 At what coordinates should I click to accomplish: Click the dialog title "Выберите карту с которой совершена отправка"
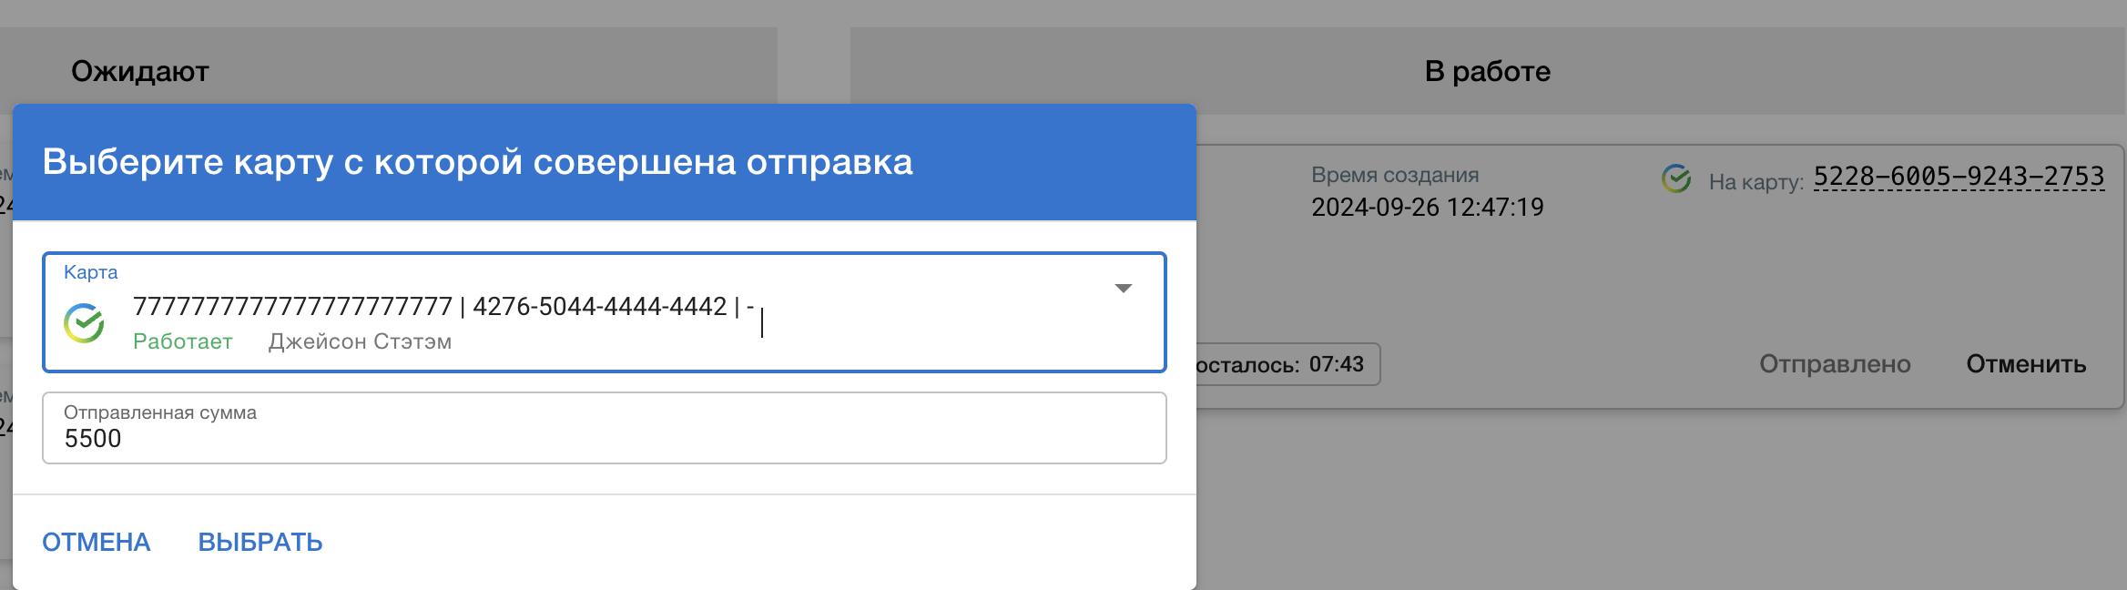(x=477, y=162)
